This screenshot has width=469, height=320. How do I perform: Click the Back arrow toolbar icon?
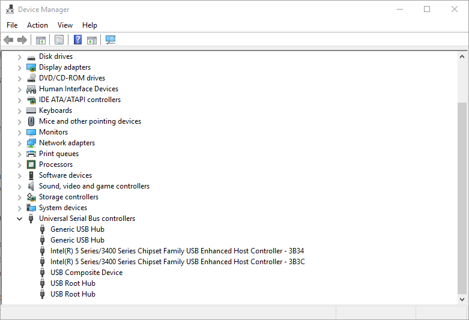[x=8, y=40]
